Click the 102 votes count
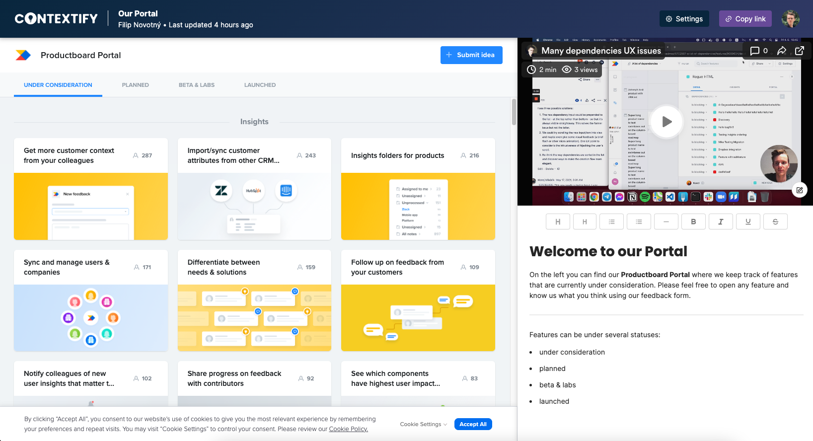 (x=143, y=378)
